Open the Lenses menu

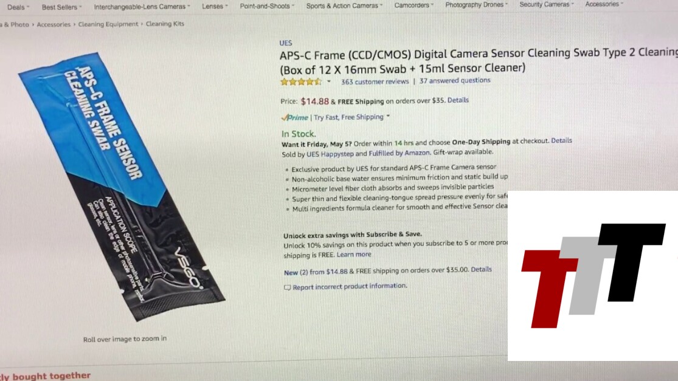[x=215, y=6]
